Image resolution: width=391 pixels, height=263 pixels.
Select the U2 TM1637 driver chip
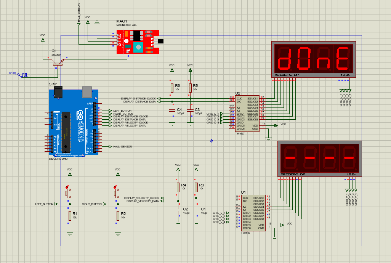click(247, 114)
